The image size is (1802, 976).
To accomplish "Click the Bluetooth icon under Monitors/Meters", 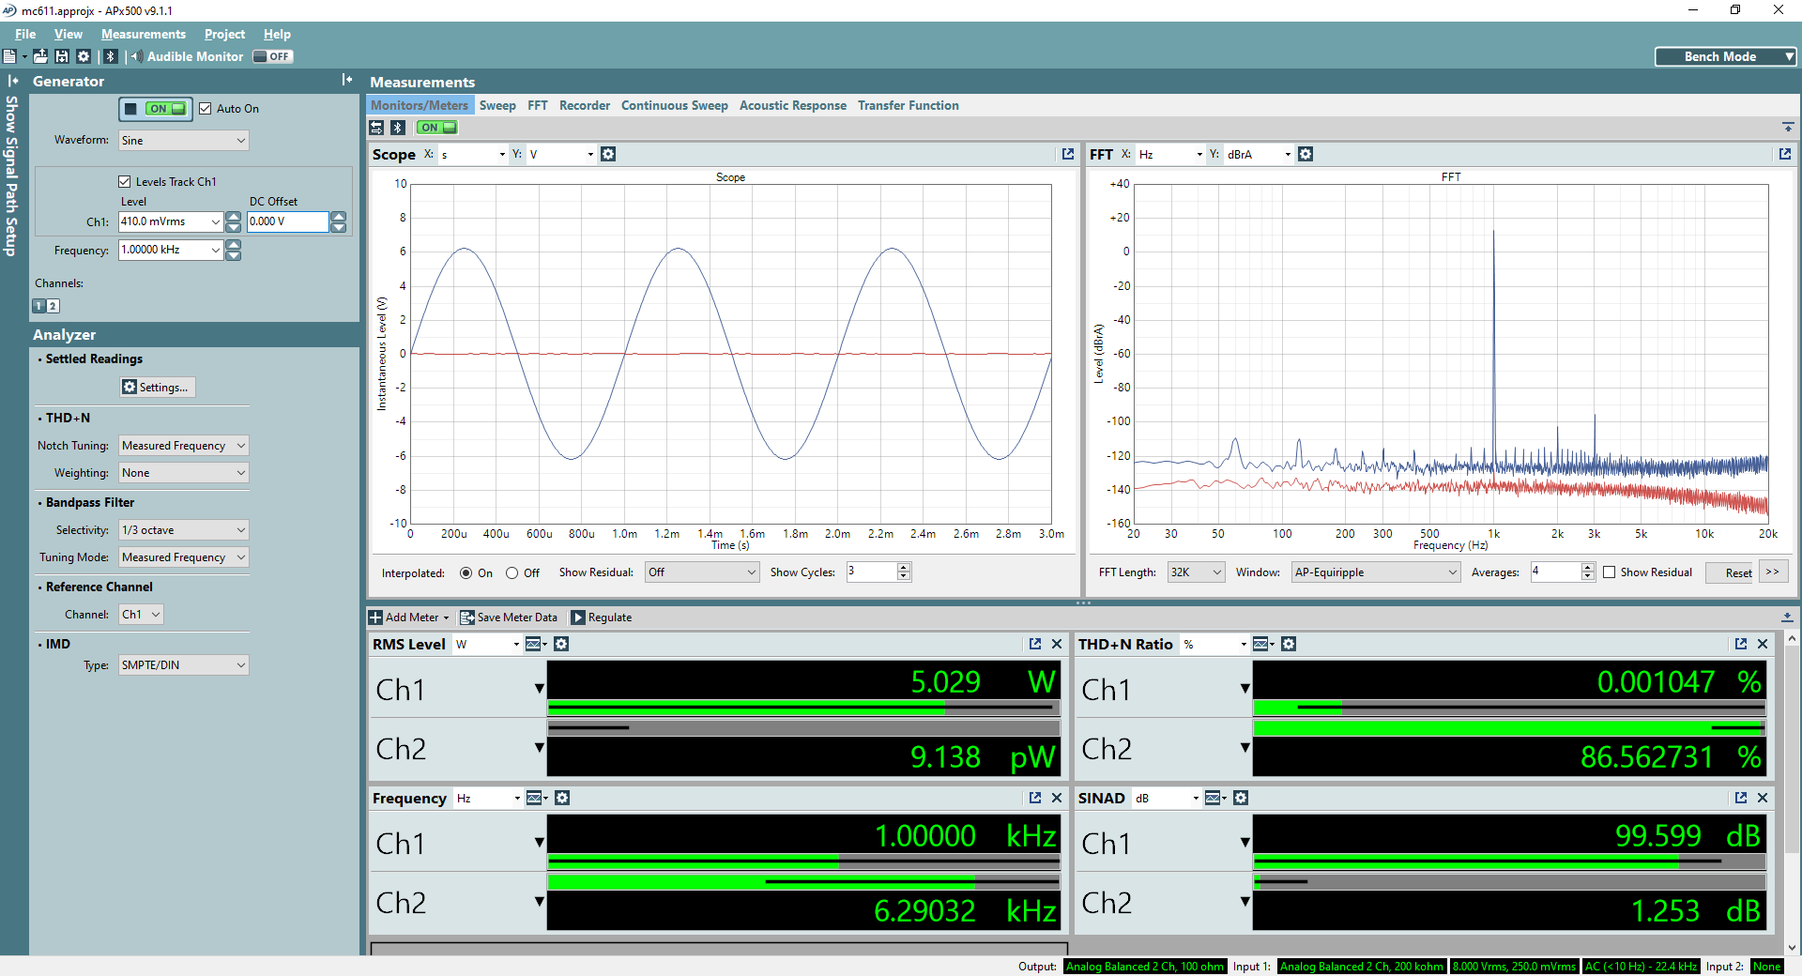I will (398, 128).
